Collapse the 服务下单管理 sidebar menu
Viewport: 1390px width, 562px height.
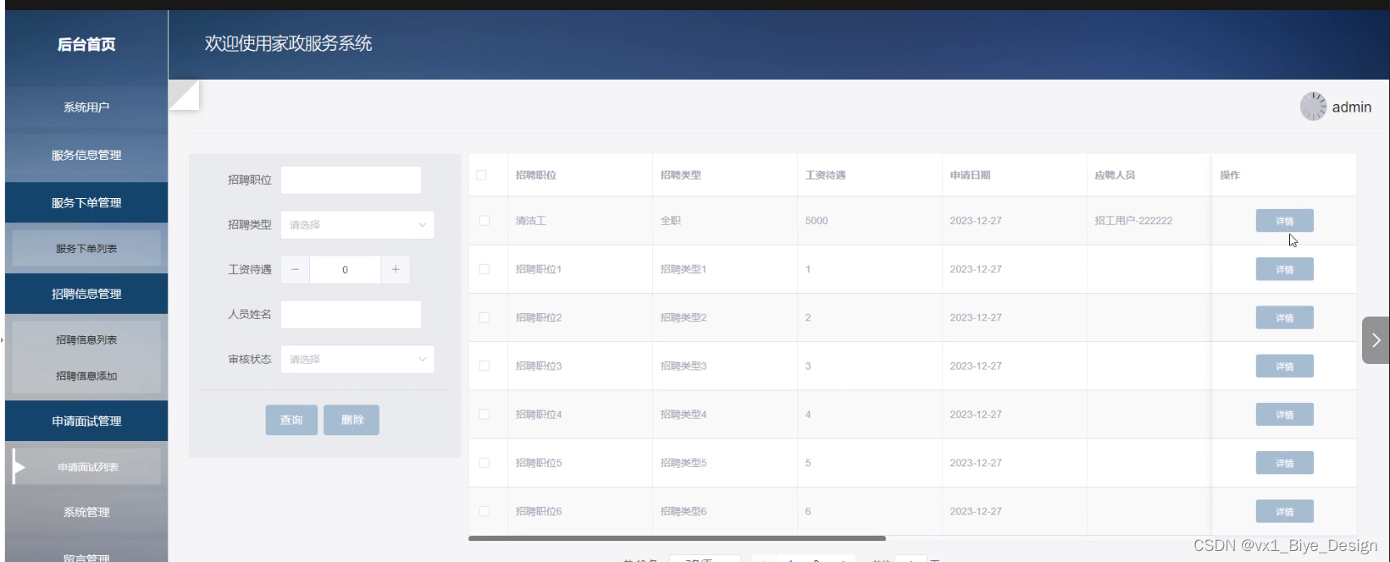coord(86,203)
